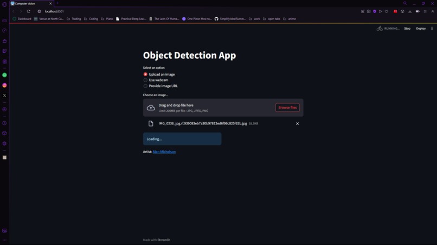The height and width of the screenshot is (245, 437).
Task: Open the Streamlit footer link
Action: click(x=163, y=240)
